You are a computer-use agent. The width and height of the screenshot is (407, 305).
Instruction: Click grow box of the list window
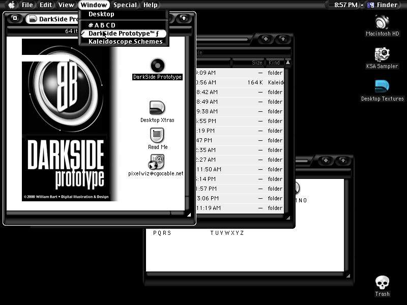pos(288,218)
